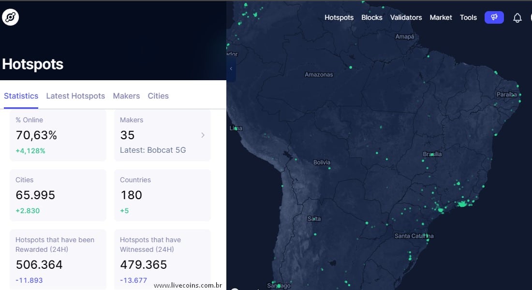The image size is (532, 290).
Task: Go to the Cities tab
Action: [x=158, y=96]
